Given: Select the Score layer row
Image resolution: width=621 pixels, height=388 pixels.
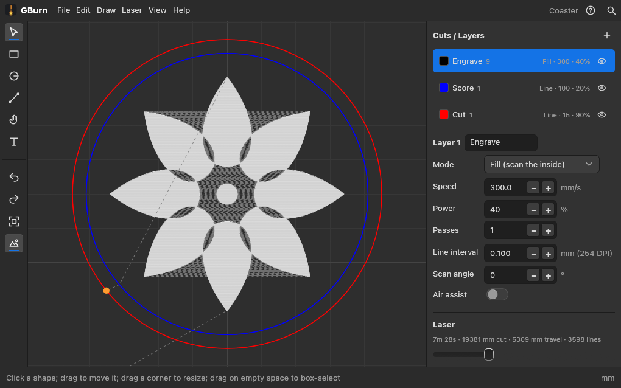Looking at the screenshot, I should [x=524, y=88].
